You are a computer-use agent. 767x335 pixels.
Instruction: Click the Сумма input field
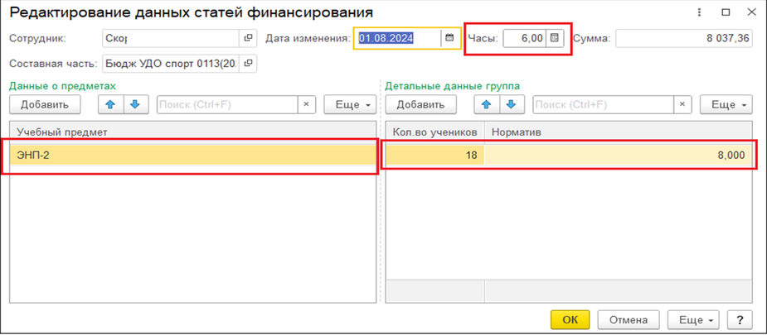pos(683,38)
